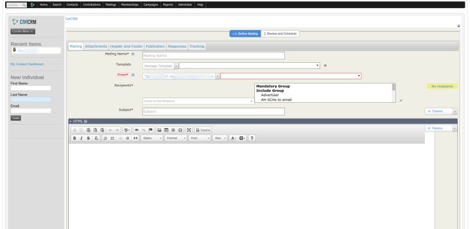Open the special character Omega icon
Screen dimensions: 470x229
point(180,130)
